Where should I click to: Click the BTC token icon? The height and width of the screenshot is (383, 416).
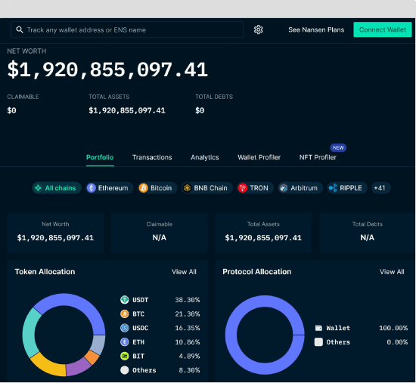click(125, 314)
